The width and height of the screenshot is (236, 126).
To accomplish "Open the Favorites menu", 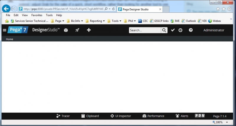I will coord(37,15).
